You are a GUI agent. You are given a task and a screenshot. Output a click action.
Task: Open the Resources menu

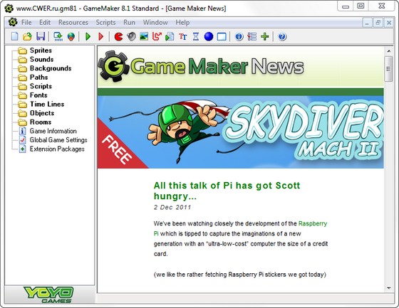[x=73, y=22]
